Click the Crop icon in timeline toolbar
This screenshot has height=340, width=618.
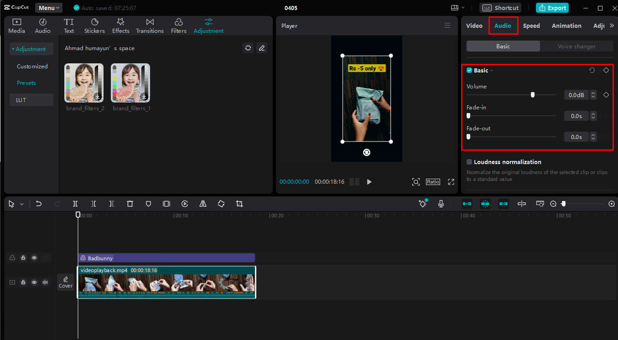coord(239,204)
